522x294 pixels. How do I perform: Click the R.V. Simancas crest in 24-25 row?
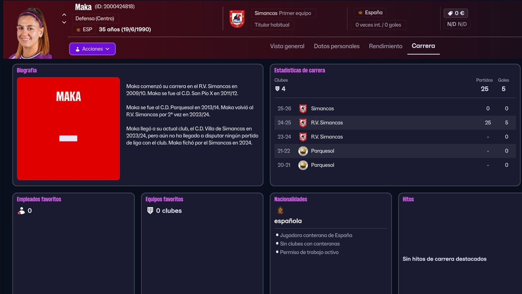pos(303,122)
